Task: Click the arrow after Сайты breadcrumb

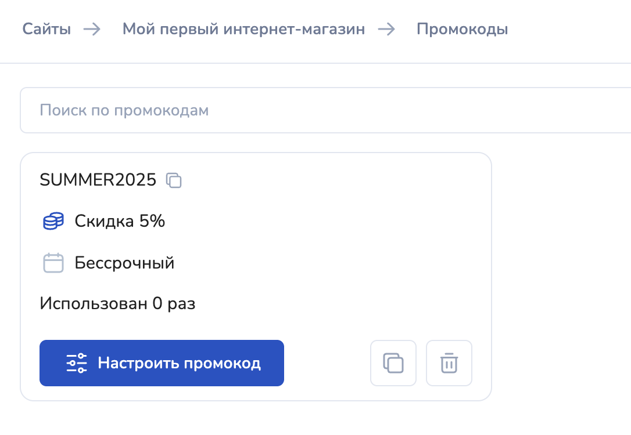Action: [x=92, y=29]
